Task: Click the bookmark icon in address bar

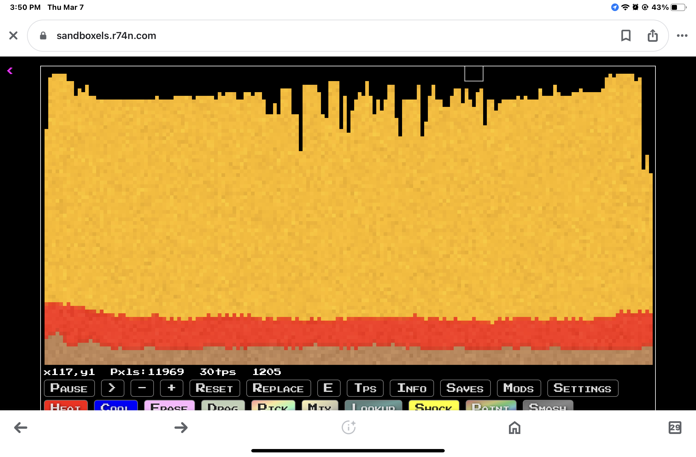Action: (626, 36)
